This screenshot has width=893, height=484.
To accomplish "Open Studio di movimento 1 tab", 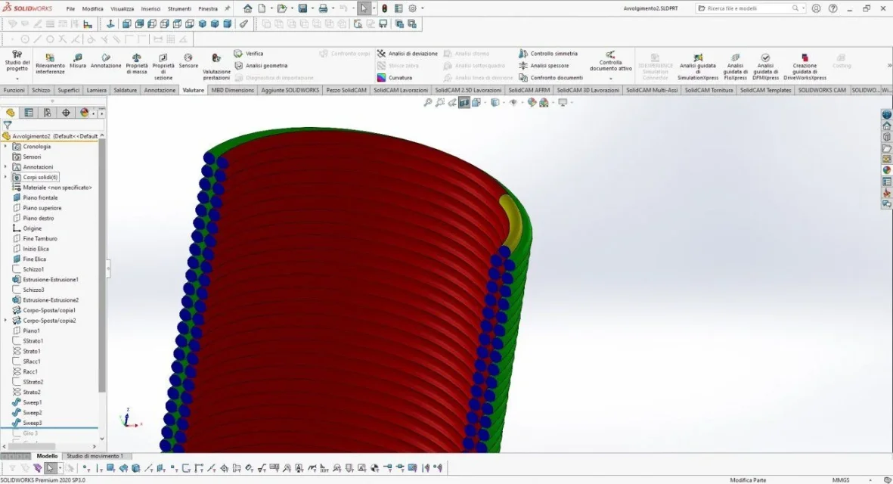I will pos(95,456).
